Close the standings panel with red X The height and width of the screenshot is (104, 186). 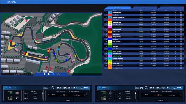tap(183, 8)
